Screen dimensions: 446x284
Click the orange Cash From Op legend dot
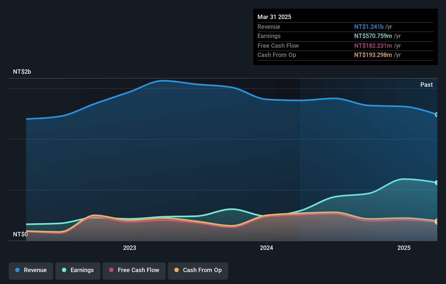coord(177,270)
